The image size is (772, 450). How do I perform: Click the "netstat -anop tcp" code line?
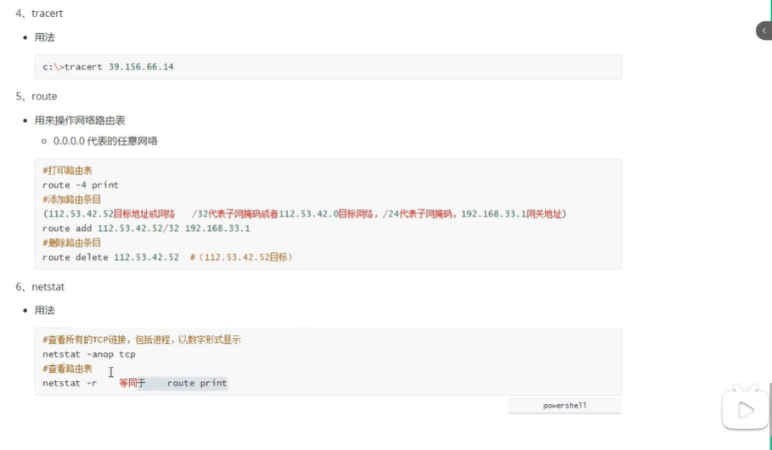coord(89,354)
